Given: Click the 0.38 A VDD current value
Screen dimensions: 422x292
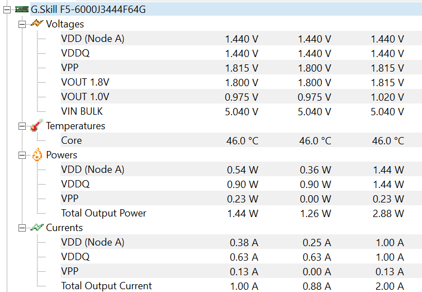Looking at the screenshot, I should tap(244, 243).
